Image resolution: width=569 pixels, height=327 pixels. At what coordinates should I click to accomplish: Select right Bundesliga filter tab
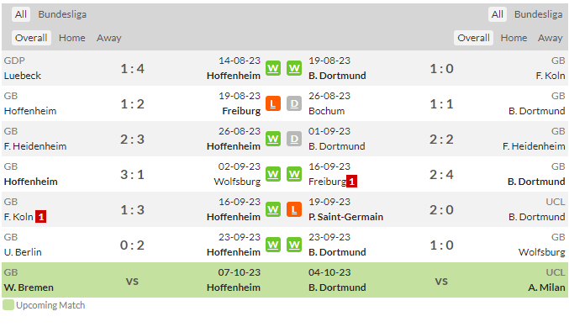tap(538, 14)
